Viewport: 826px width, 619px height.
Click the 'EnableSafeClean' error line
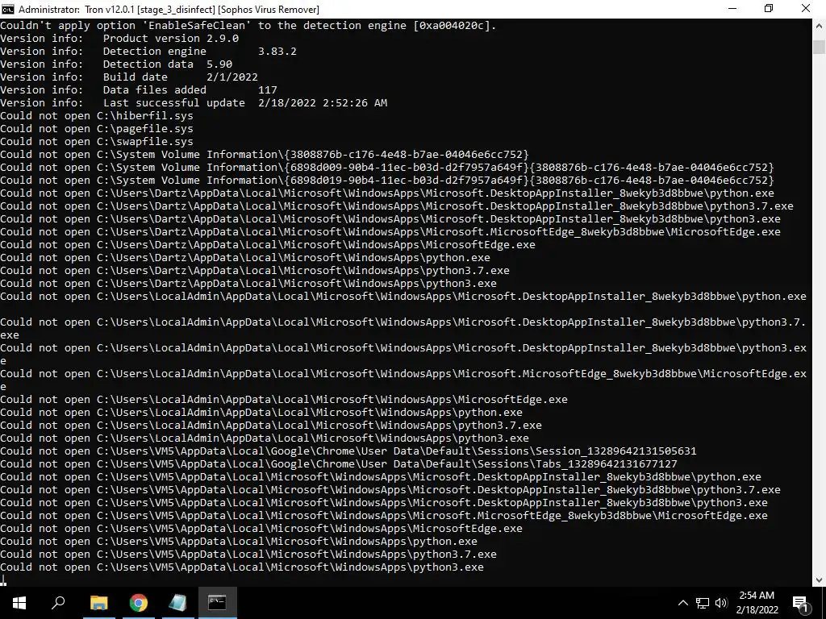pyautogui.click(x=248, y=25)
